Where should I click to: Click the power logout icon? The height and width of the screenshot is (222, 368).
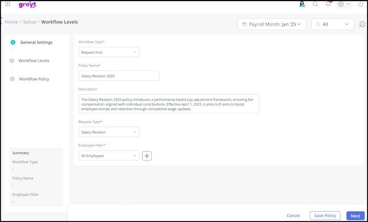[361, 4]
